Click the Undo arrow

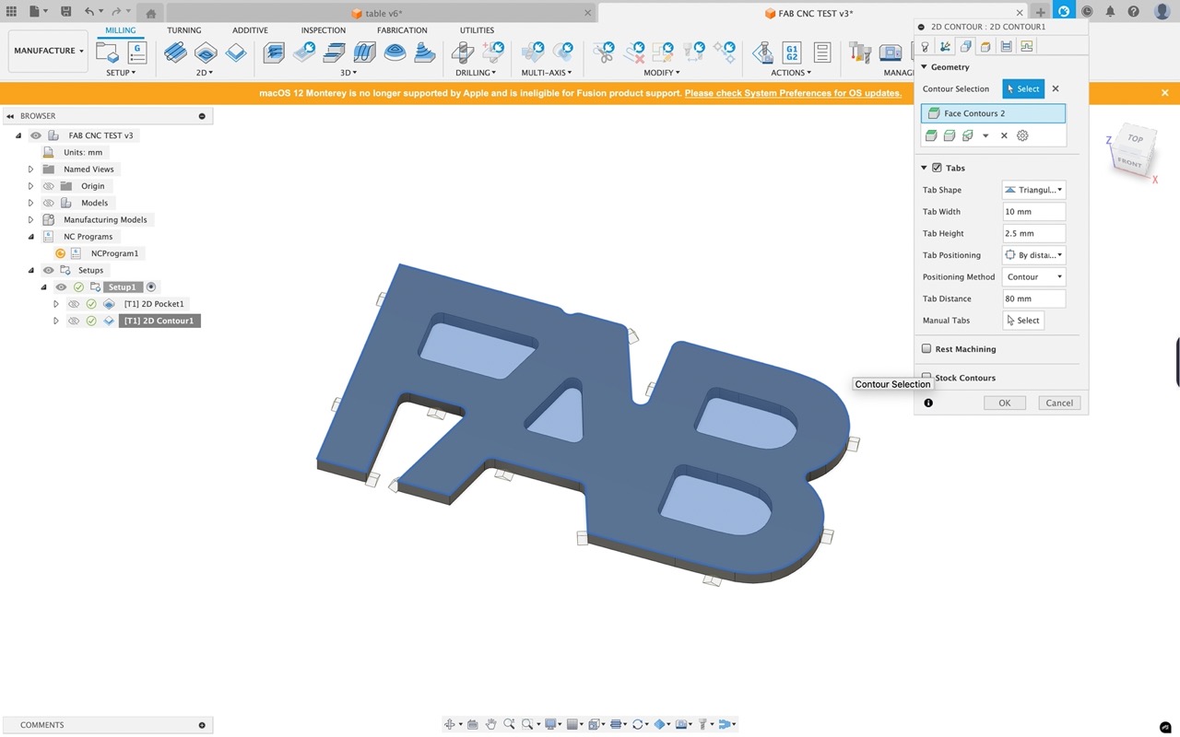click(x=89, y=12)
